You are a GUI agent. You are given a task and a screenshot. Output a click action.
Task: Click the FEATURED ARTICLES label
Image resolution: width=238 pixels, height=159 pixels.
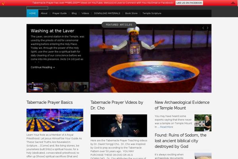point(119,25)
